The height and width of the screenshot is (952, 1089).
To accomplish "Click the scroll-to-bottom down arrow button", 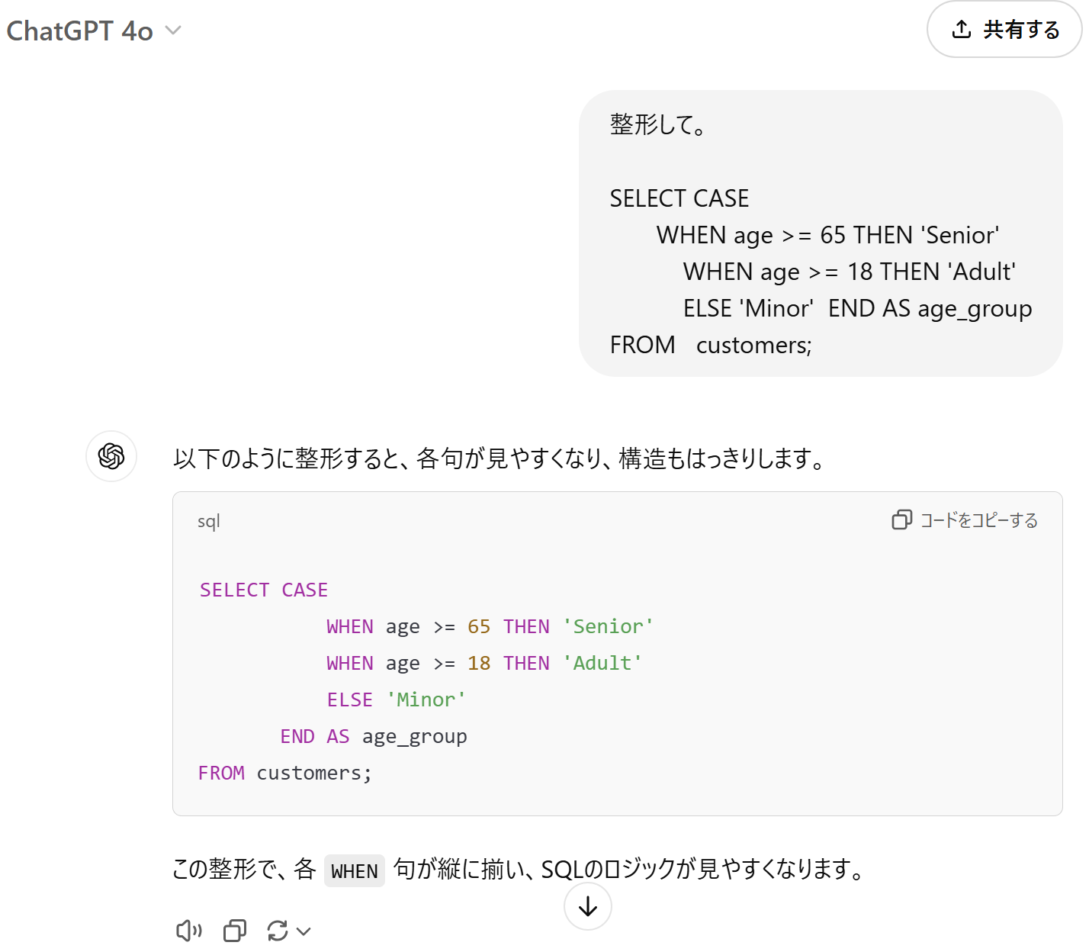I will [587, 906].
